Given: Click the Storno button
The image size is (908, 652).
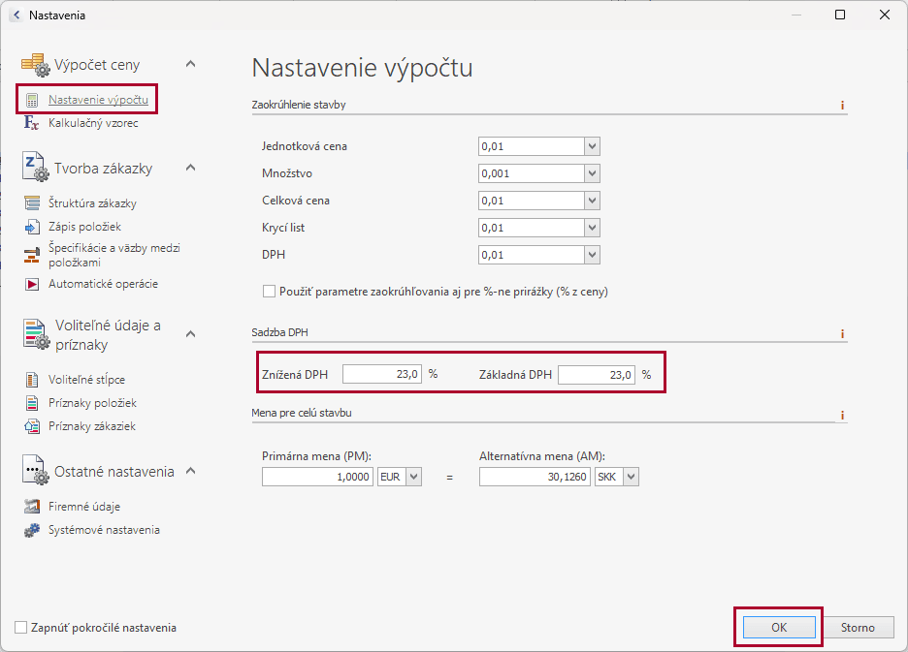Looking at the screenshot, I should (x=858, y=628).
